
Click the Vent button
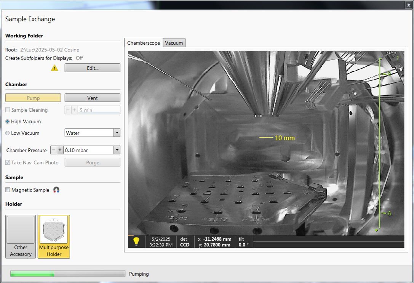[x=92, y=98]
